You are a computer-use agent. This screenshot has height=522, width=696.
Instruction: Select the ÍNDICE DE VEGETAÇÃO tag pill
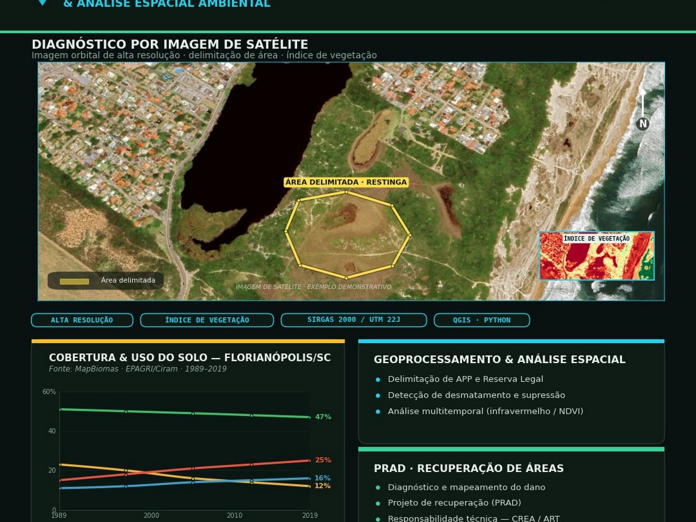(x=207, y=320)
